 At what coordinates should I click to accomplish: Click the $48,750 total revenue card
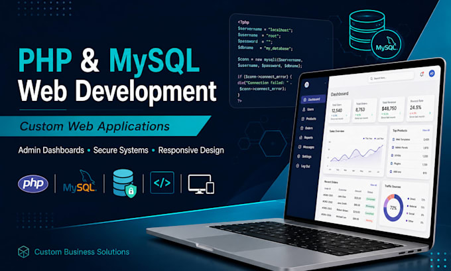pos(391,109)
